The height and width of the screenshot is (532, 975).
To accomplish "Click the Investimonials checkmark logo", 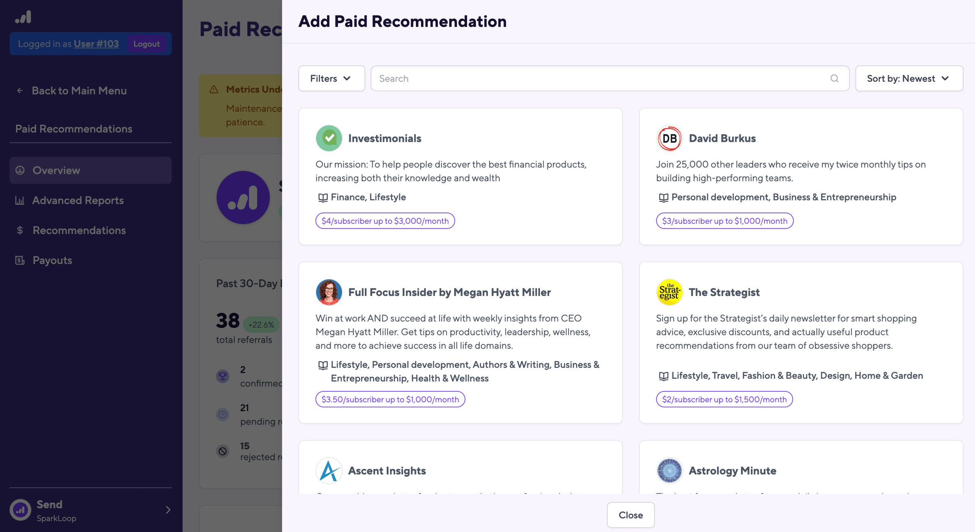I will point(329,138).
